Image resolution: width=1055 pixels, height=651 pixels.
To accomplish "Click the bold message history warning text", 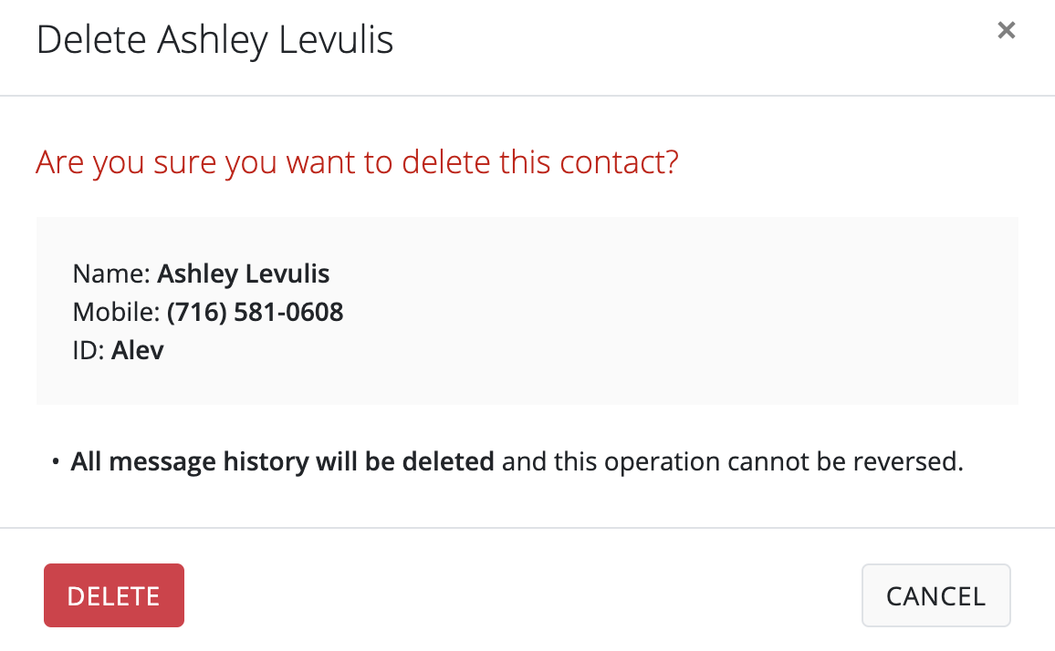I will [283, 461].
